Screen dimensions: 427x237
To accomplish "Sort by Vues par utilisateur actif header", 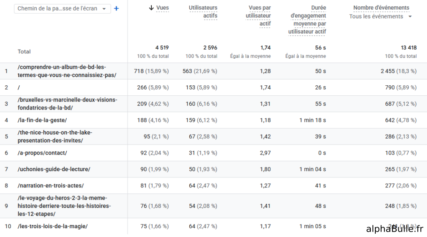I will (x=258, y=16).
